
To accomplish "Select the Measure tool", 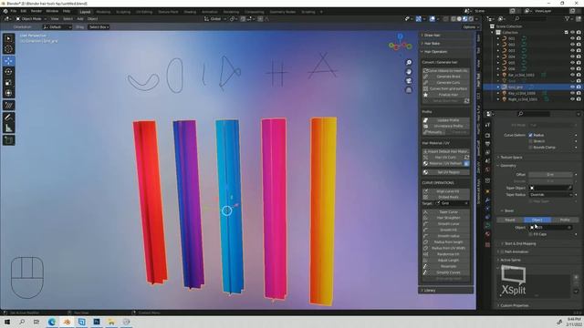I will point(8,128).
